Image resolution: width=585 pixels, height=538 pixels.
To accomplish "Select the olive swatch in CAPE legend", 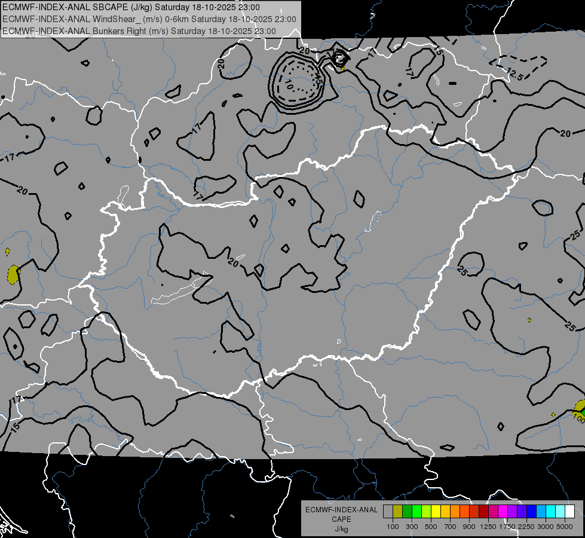I will tap(398, 512).
